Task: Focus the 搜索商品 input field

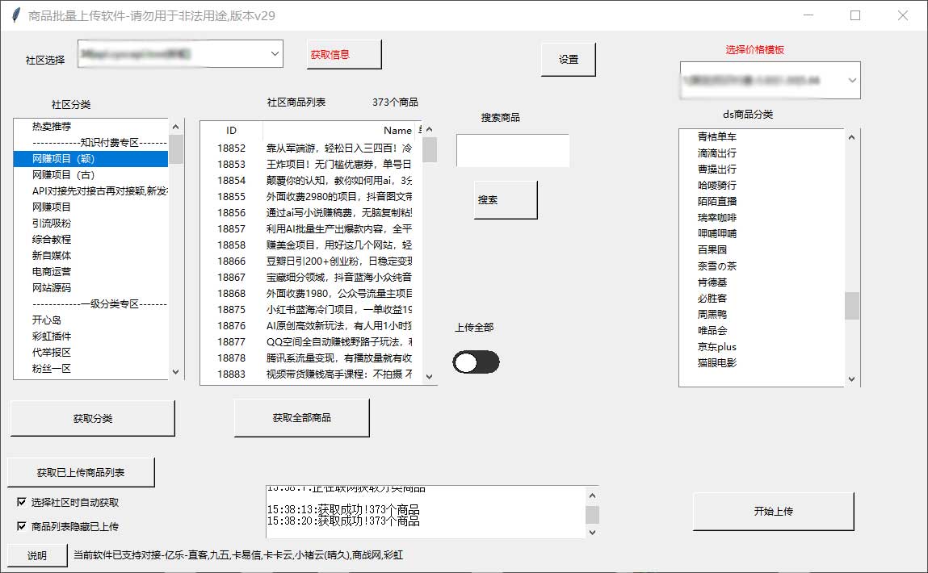Action: coord(513,150)
